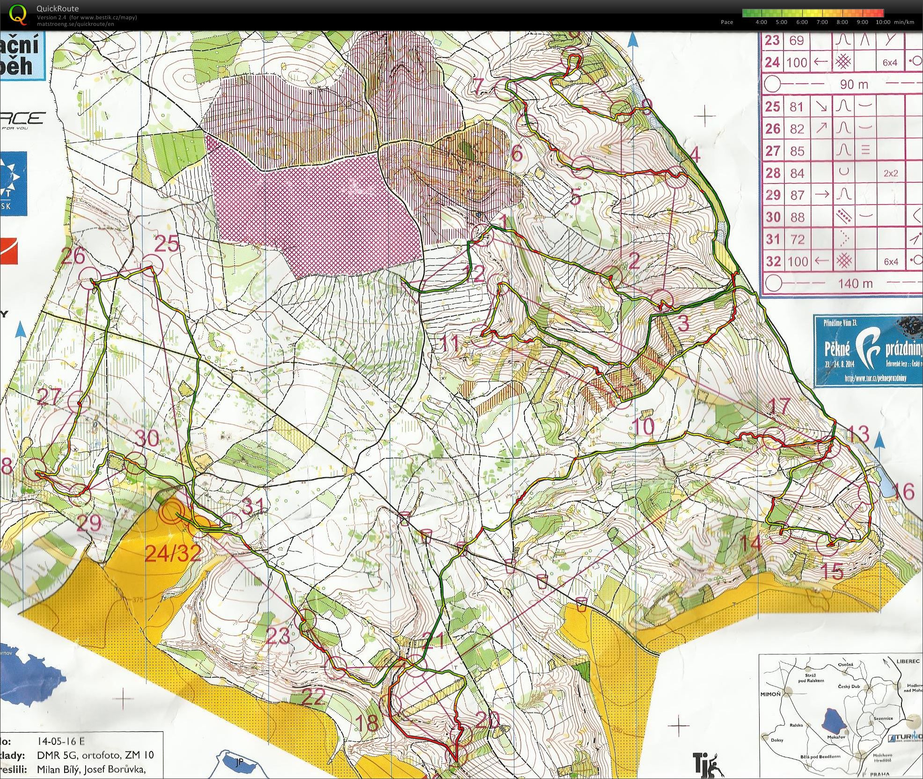Click control description row 25 code 81
The image size is (923, 779).
(842, 107)
